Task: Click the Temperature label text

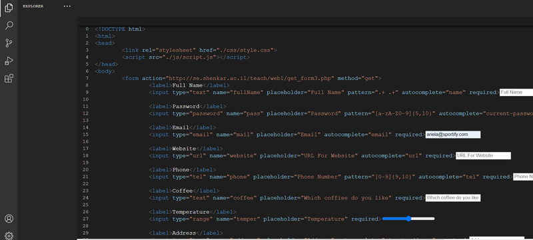Action: coord(191,212)
